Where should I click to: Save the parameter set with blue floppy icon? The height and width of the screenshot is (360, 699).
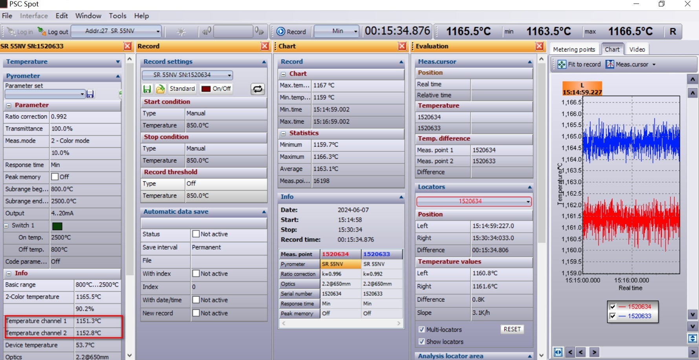(90, 94)
